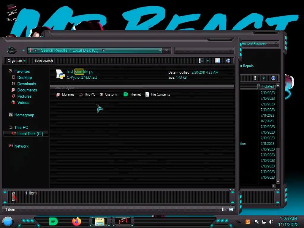This screenshot has height=228, width=304.
Task: Click the Videos icon in sidebar
Action: [x=13, y=102]
